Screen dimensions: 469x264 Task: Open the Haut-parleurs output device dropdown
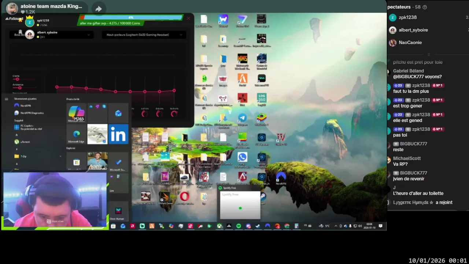144,35
